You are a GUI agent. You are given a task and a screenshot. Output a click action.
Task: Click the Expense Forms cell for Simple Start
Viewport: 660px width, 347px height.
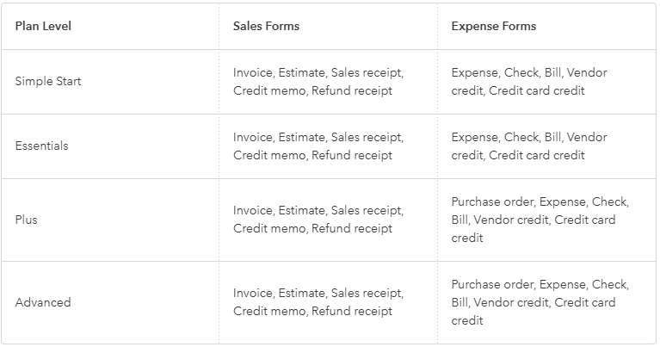coord(528,82)
